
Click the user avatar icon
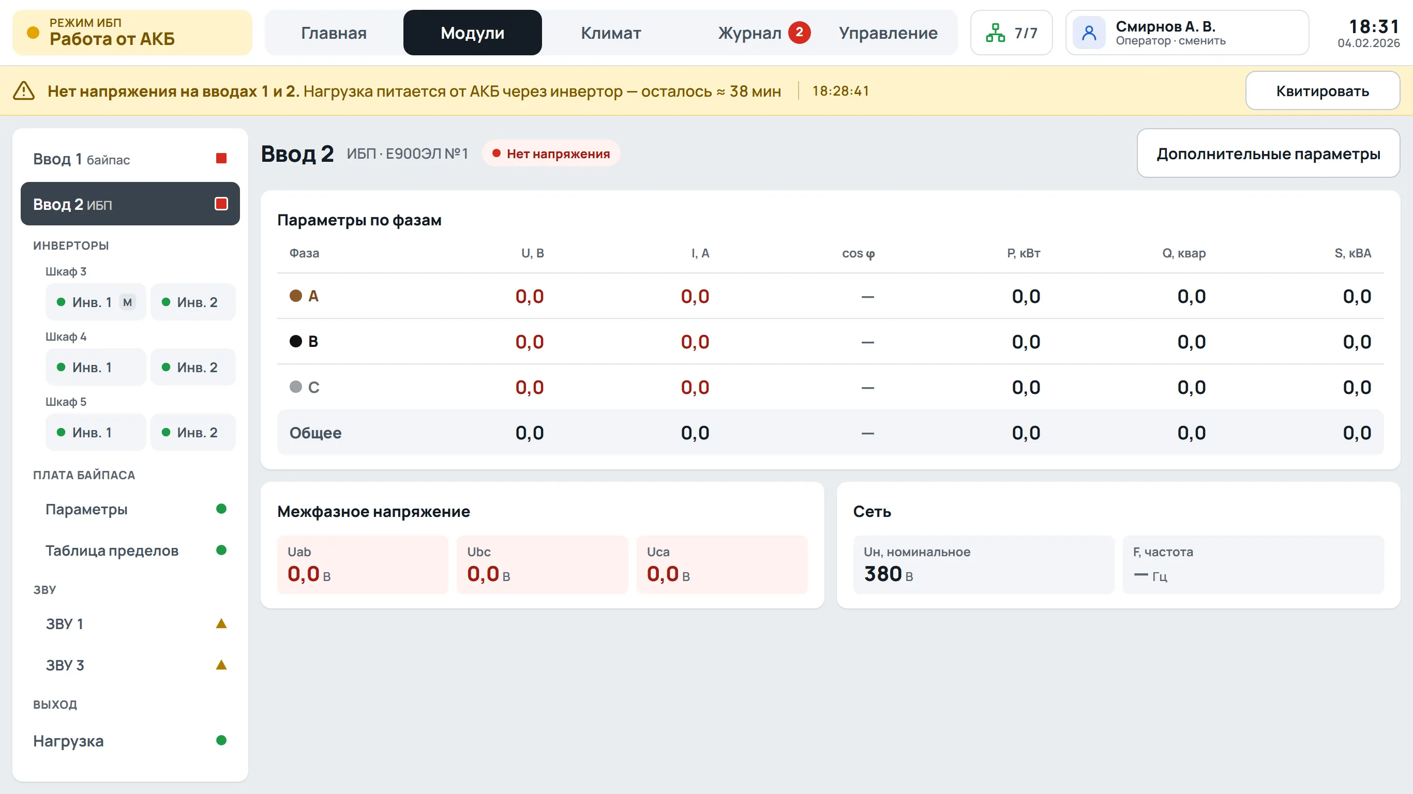pos(1089,33)
